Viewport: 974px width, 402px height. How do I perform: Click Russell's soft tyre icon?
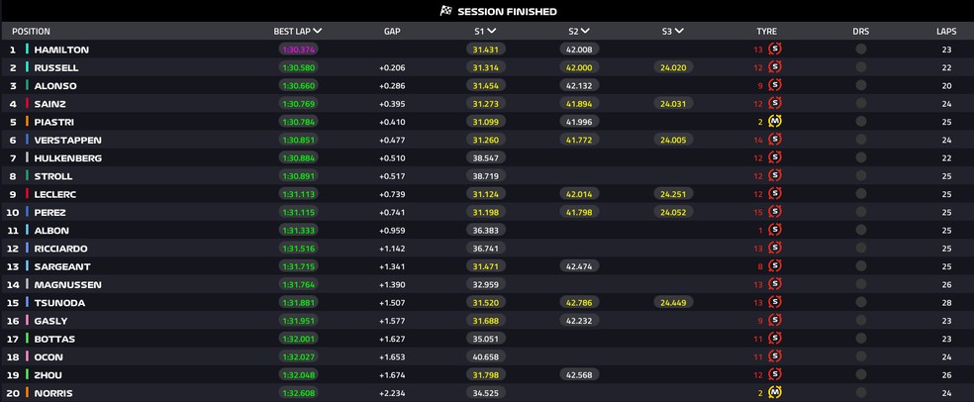(775, 67)
